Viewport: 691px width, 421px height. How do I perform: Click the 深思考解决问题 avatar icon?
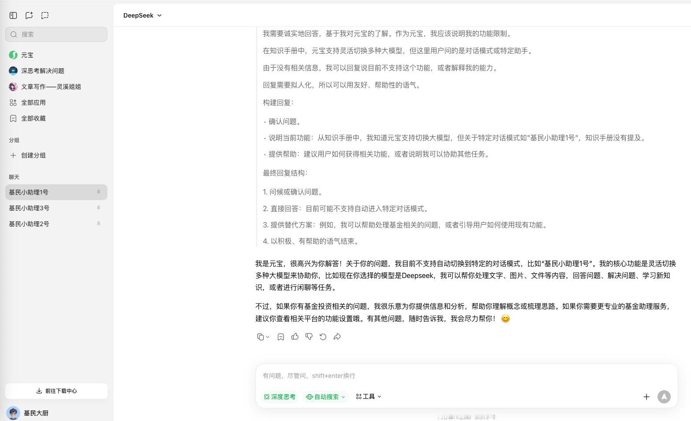13,71
